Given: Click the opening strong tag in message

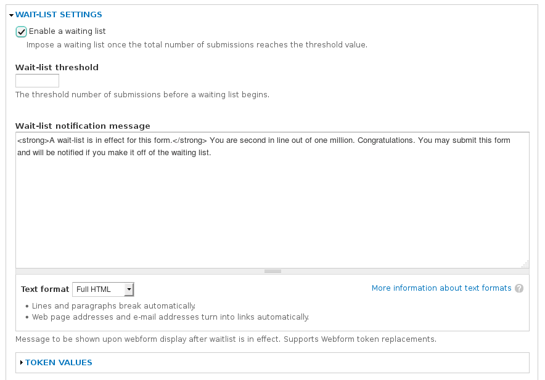Looking at the screenshot, I should click(33, 140).
